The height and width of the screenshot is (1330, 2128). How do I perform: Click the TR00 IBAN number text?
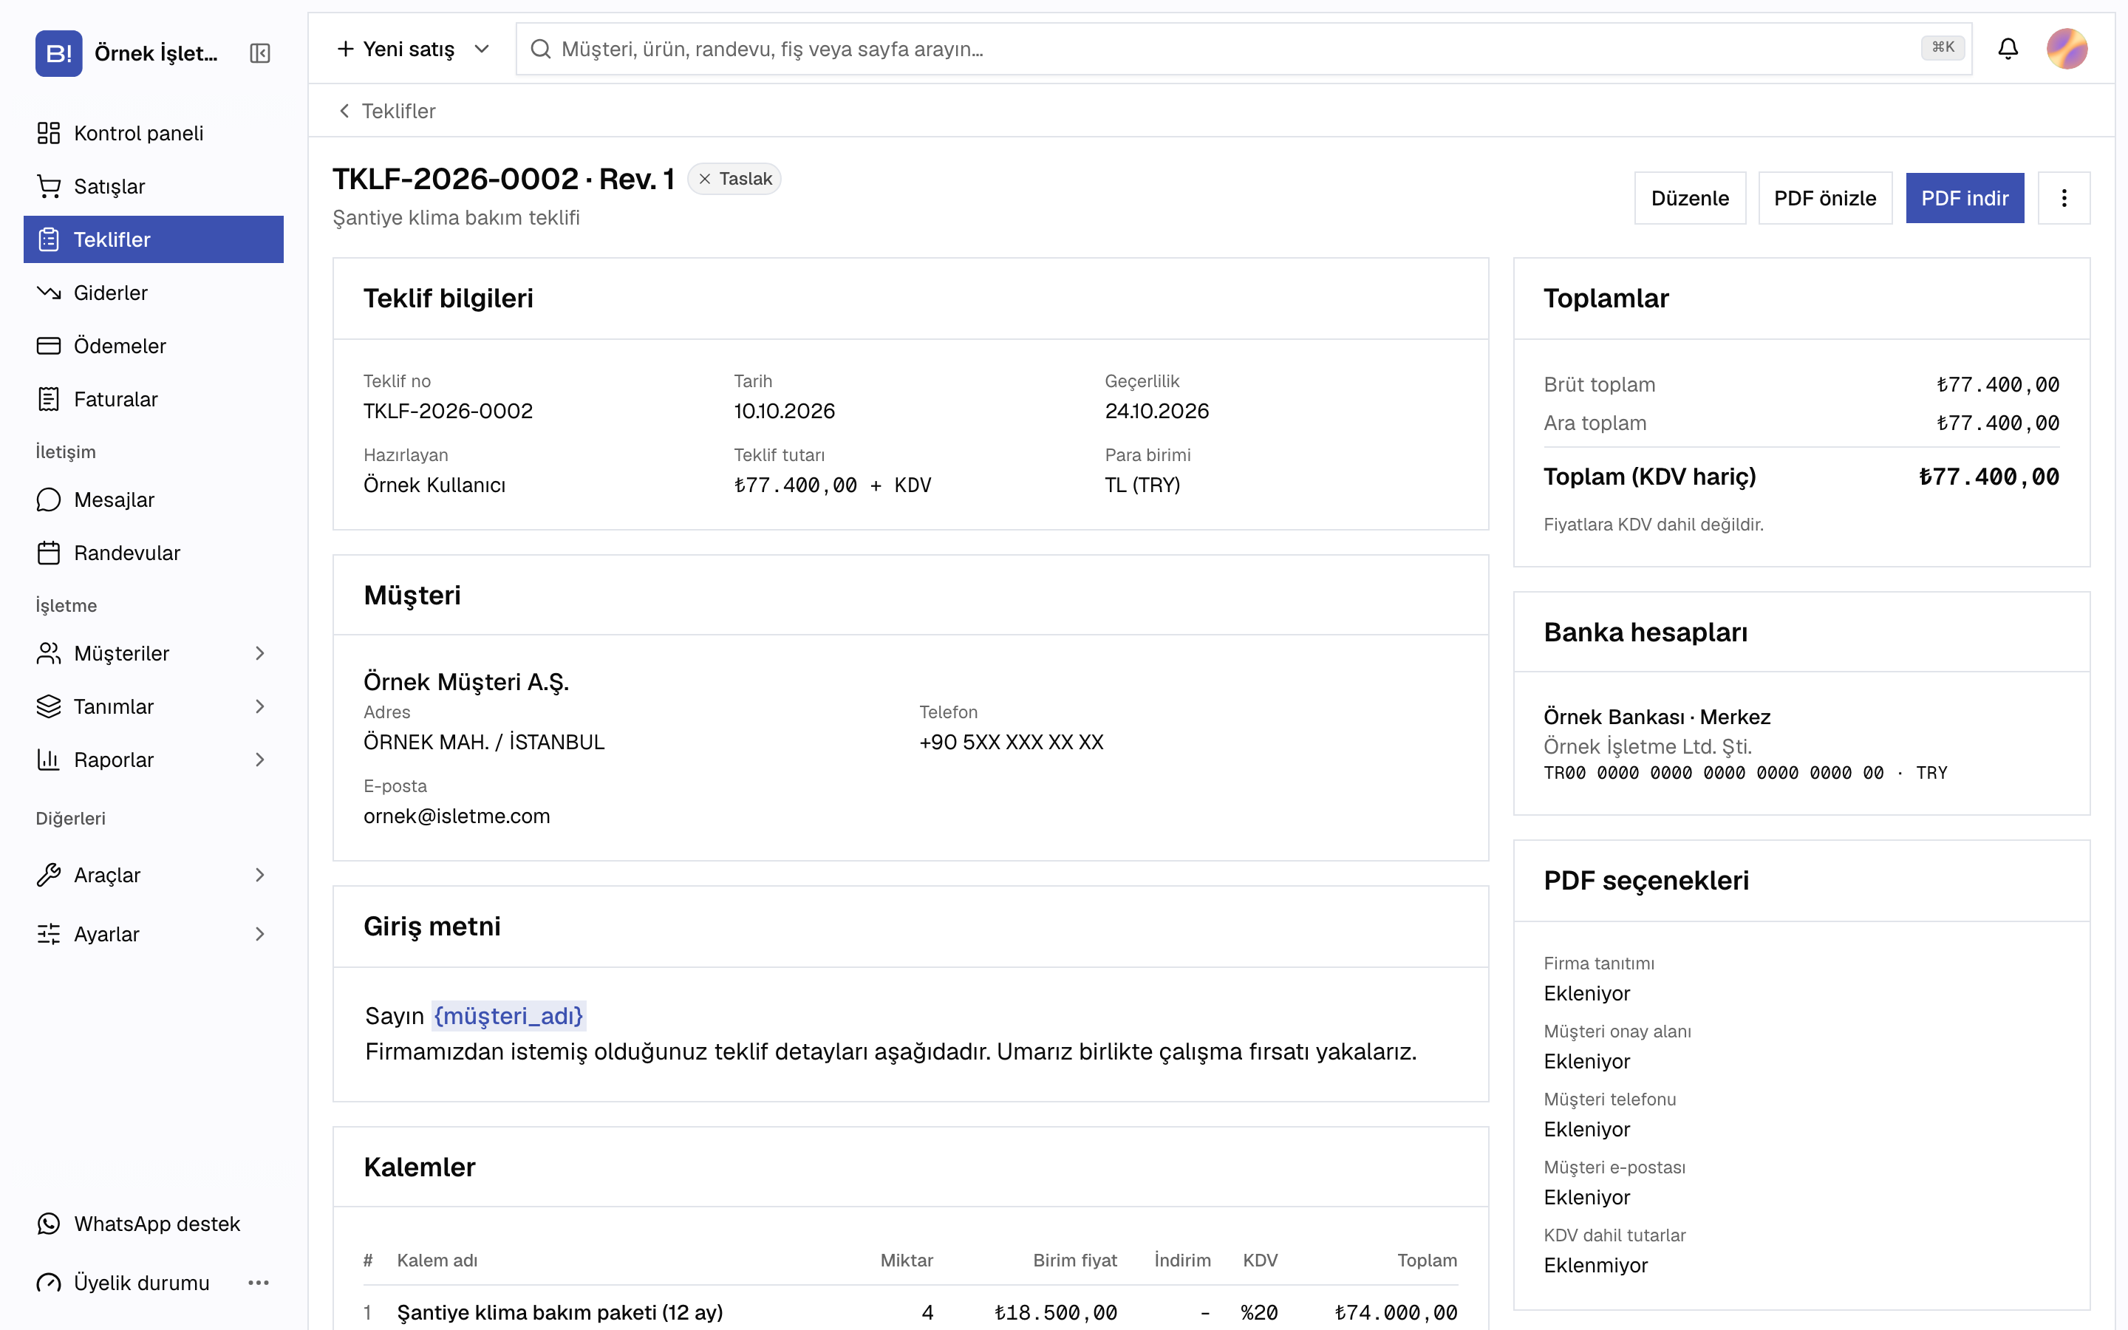tap(1713, 772)
